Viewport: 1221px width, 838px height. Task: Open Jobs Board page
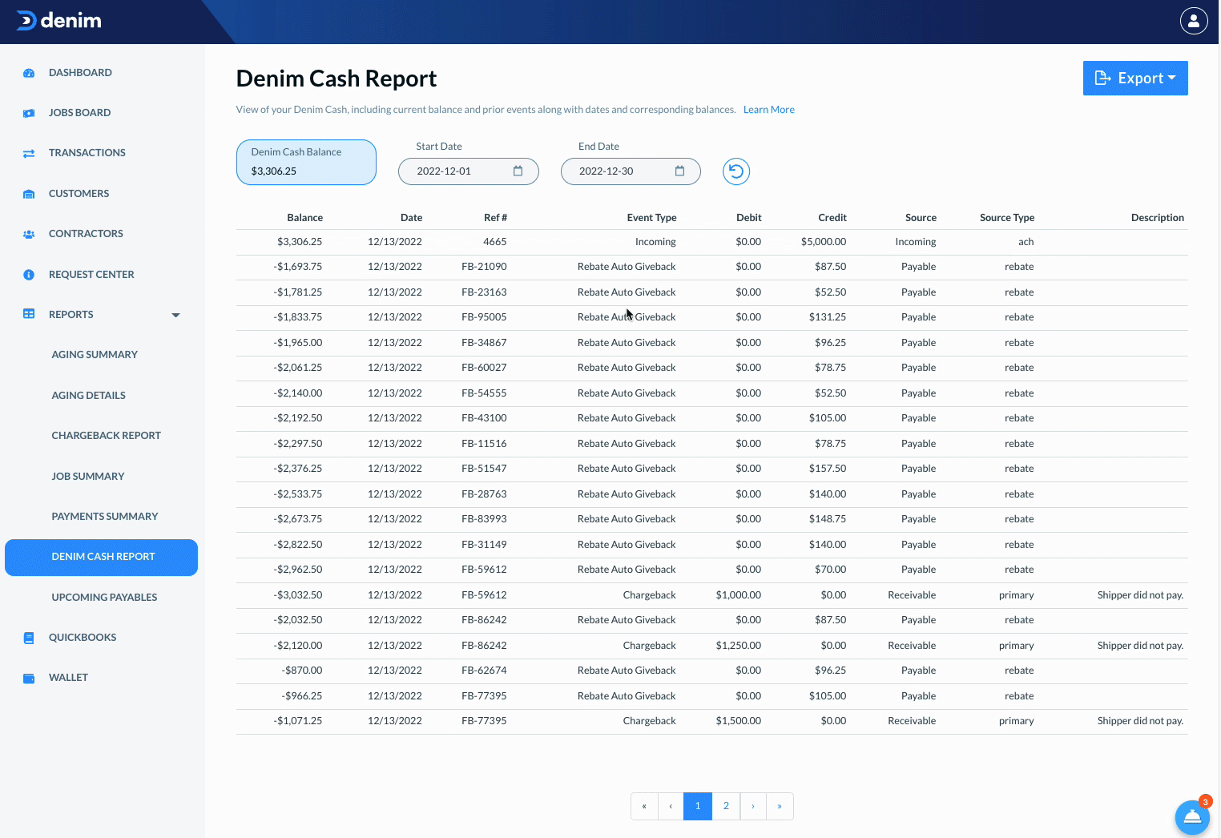pyautogui.click(x=80, y=113)
